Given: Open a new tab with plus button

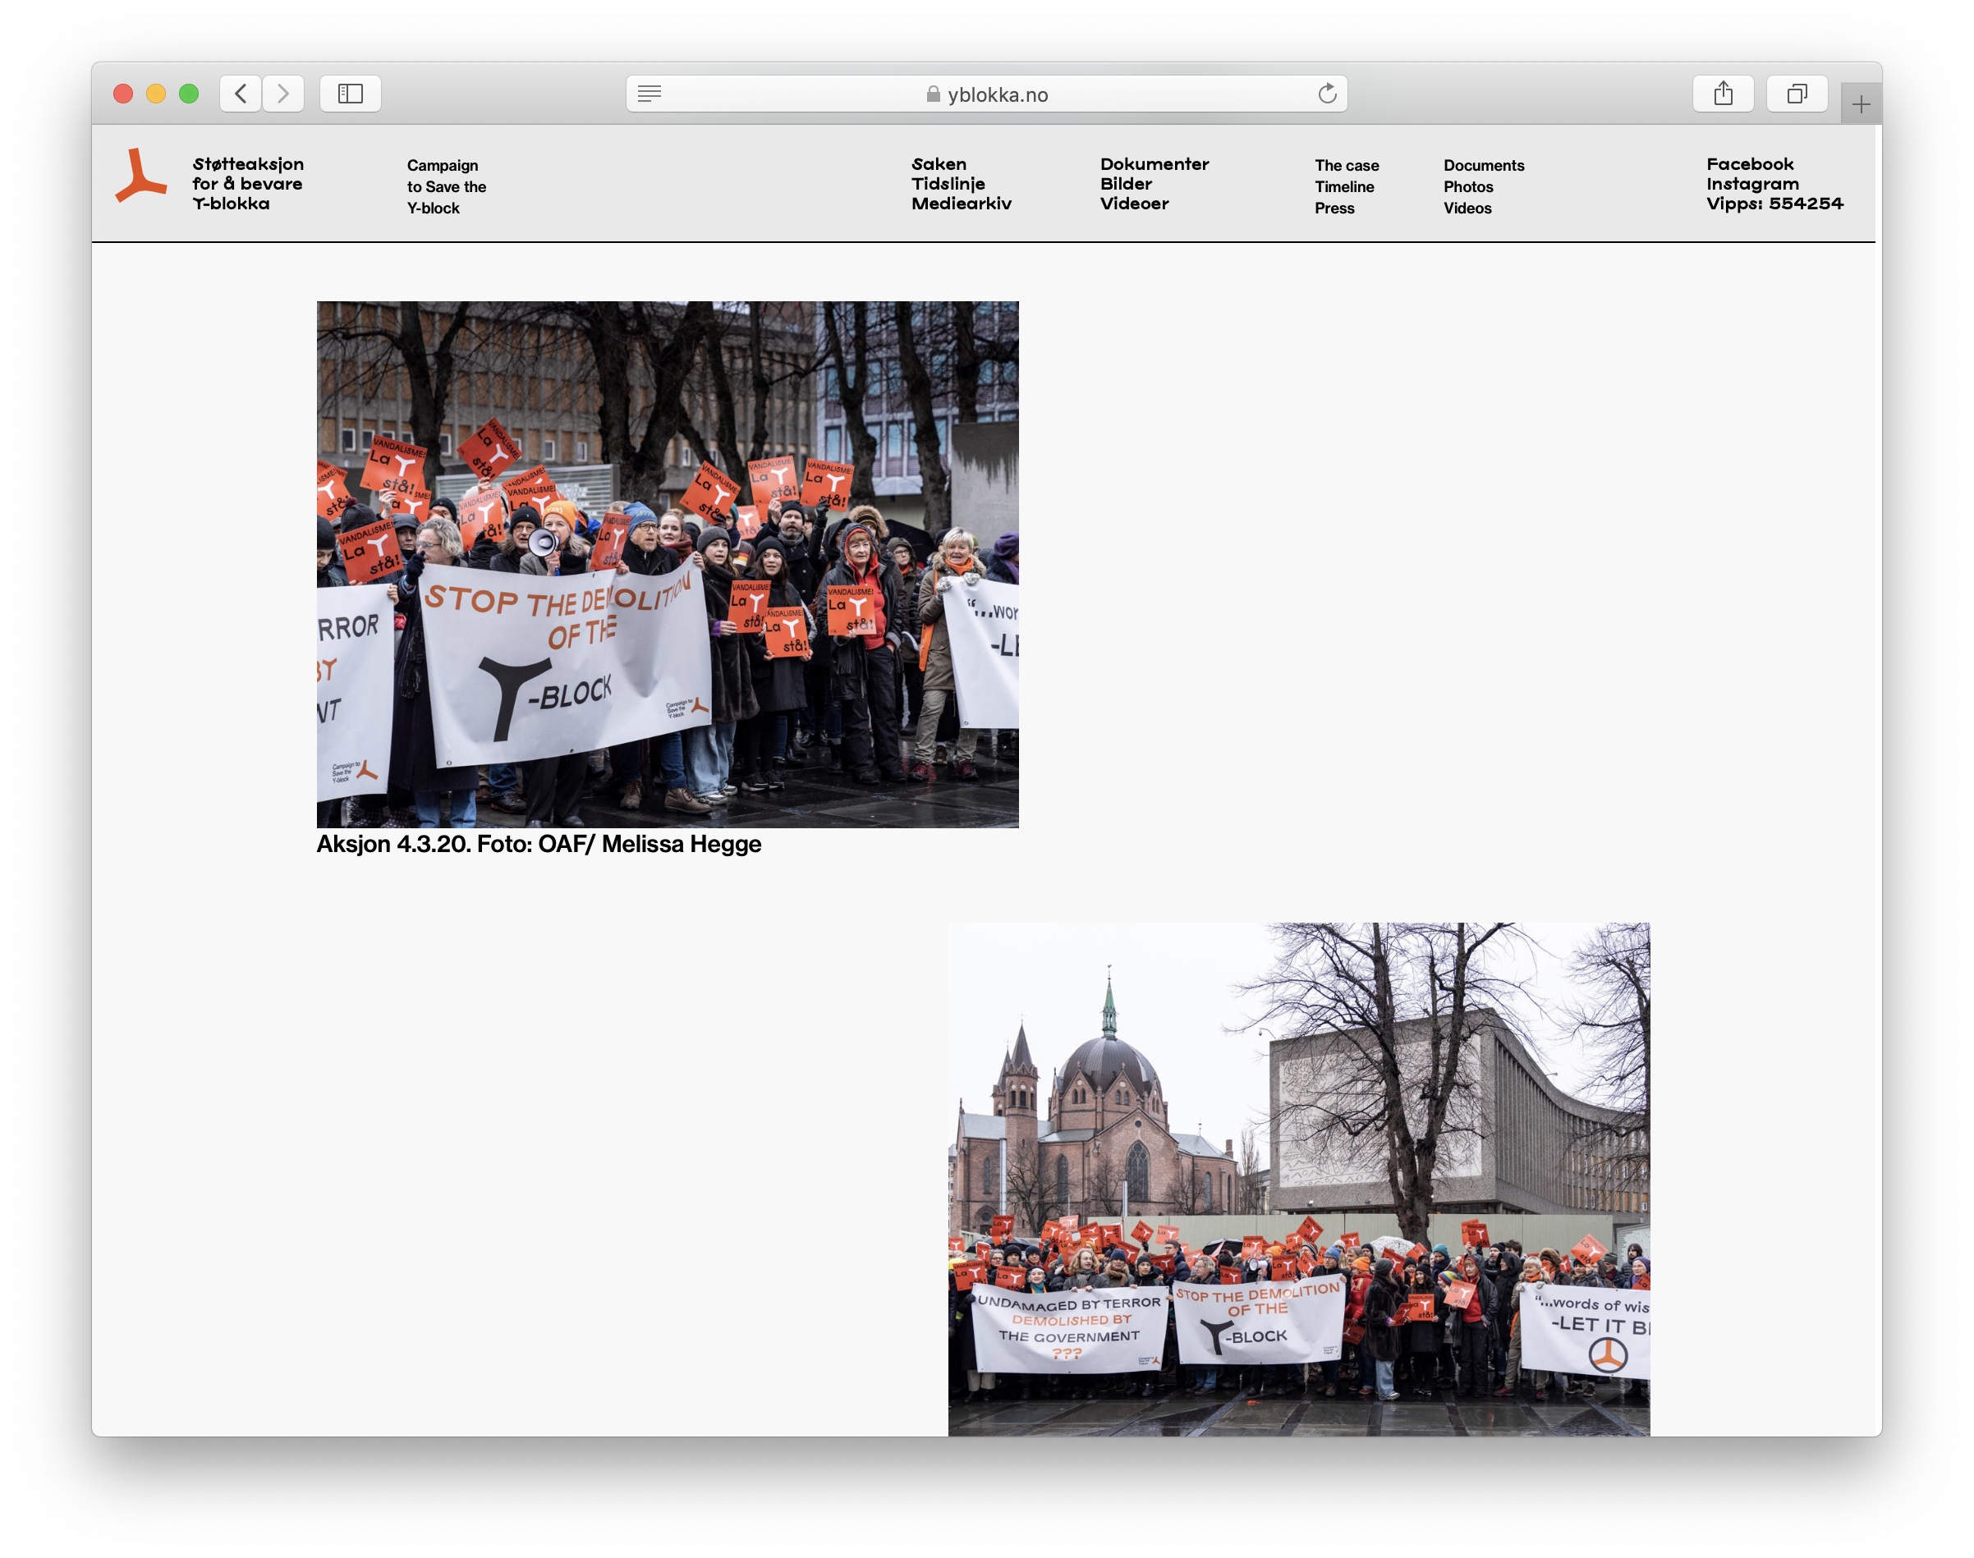Looking at the screenshot, I should pos(1861,105).
